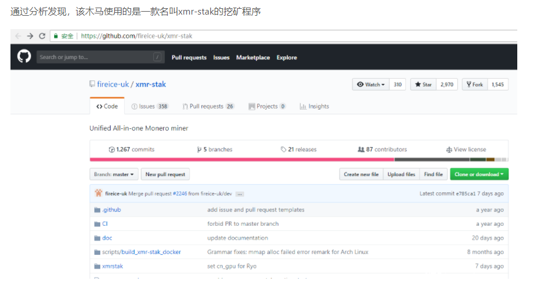Click the .github folder icon
Viewport: 533px width, 284px height.
pos(97,210)
